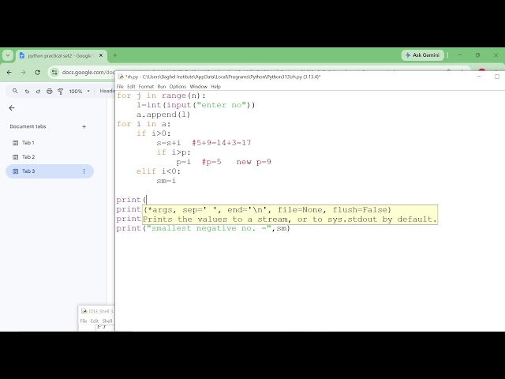Minimize the Chrome browser window

[459, 55]
